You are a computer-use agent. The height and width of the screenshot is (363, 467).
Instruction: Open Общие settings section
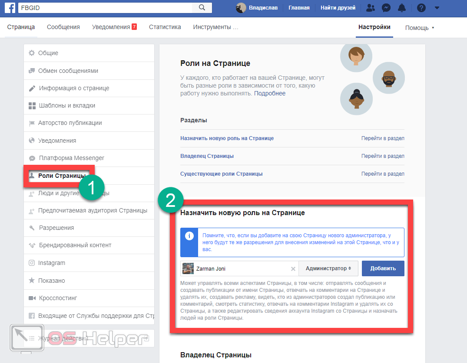click(89, 53)
